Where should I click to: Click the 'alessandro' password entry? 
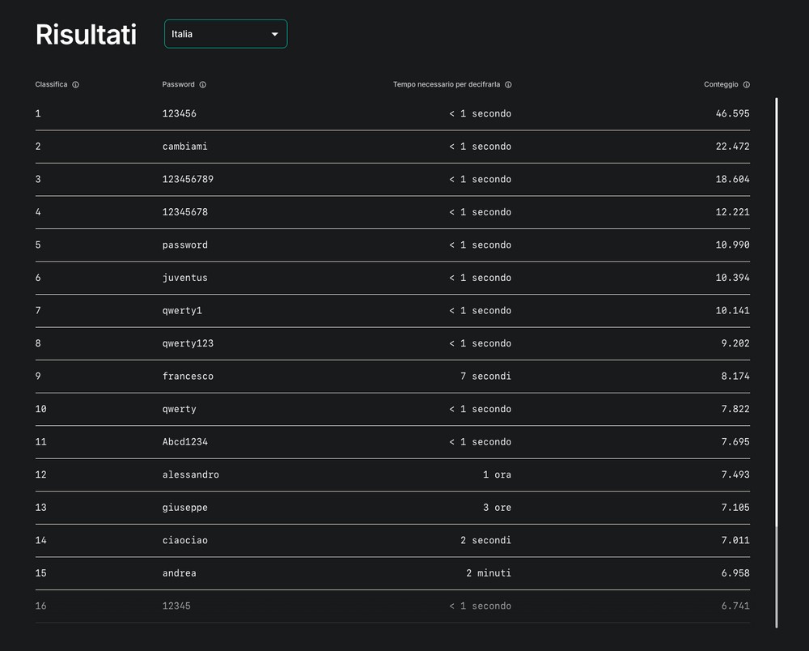(191, 474)
